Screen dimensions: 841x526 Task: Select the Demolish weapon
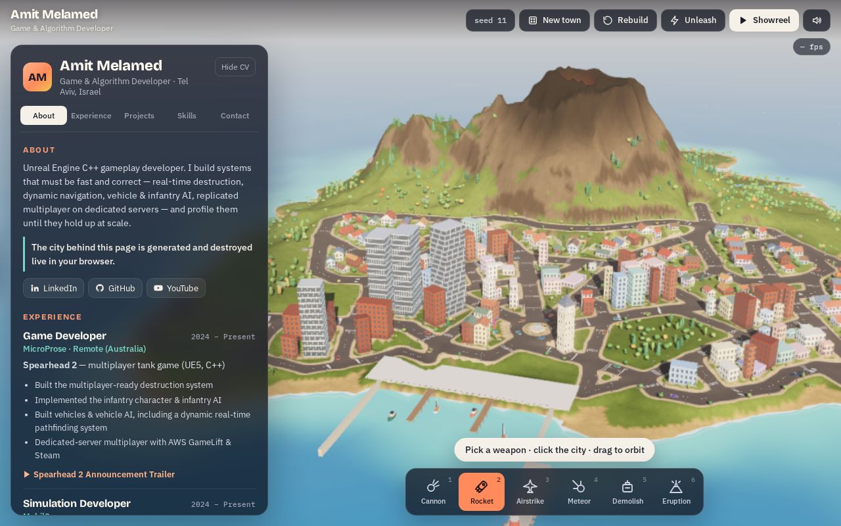tap(627, 492)
